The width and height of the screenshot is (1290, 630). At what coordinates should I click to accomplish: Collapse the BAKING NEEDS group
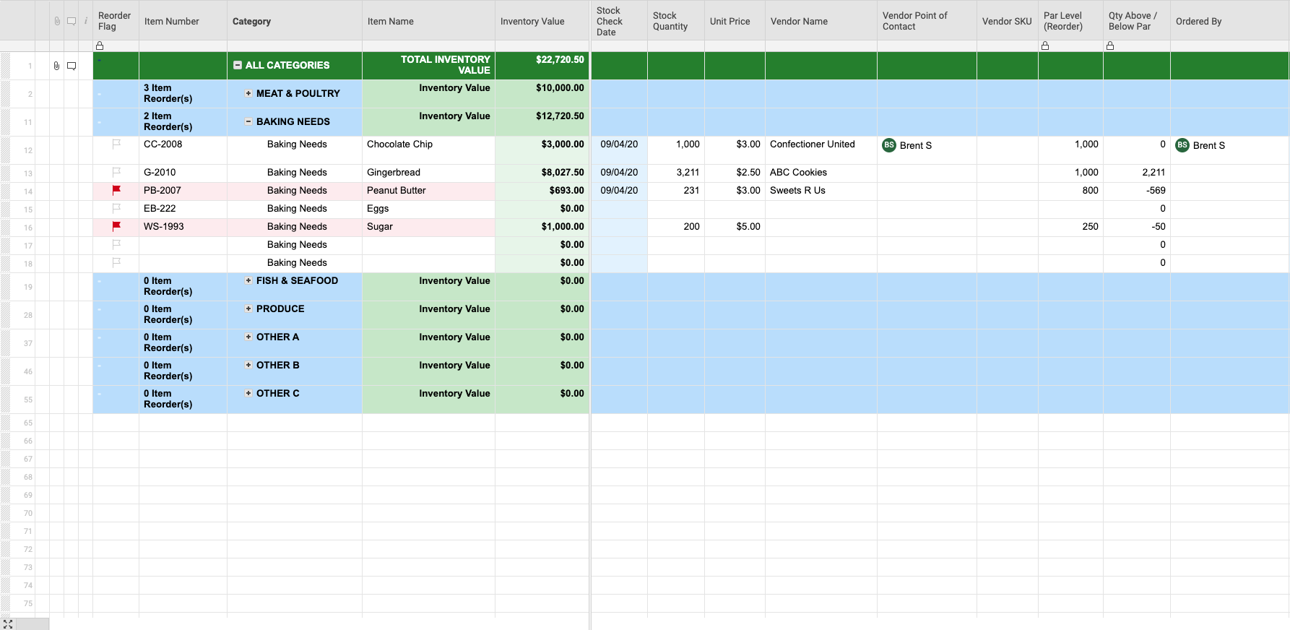[x=248, y=121]
